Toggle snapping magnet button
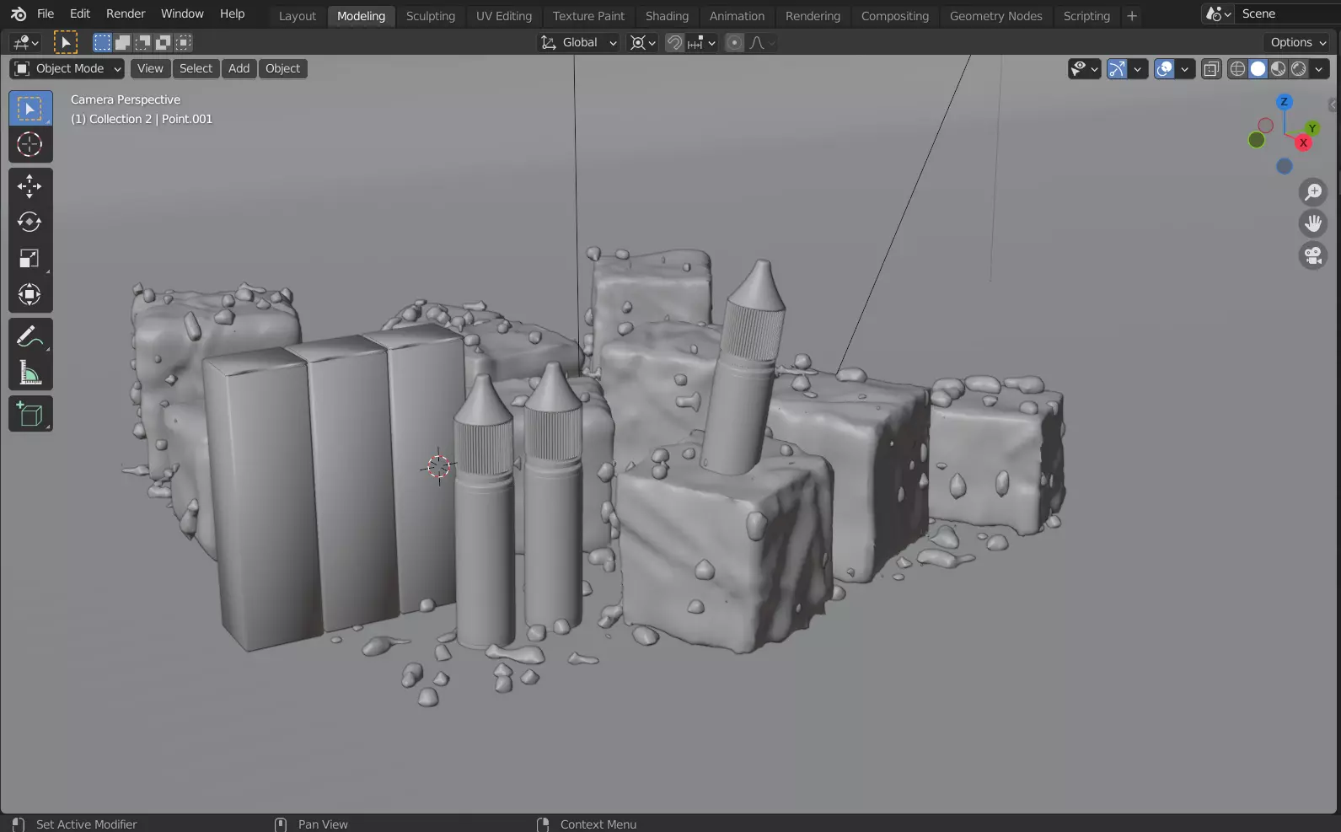The height and width of the screenshot is (832, 1341). 674,42
